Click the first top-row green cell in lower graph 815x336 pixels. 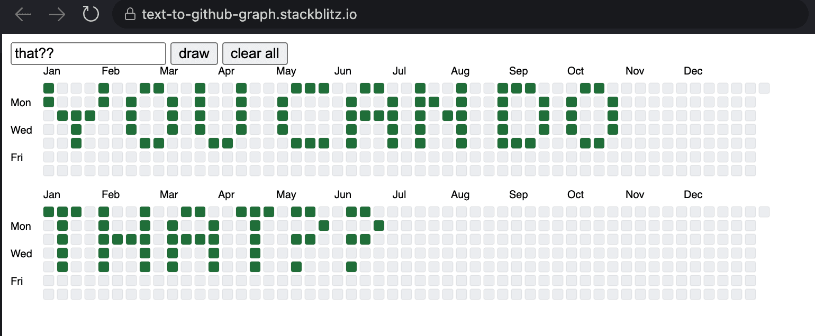point(49,212)
